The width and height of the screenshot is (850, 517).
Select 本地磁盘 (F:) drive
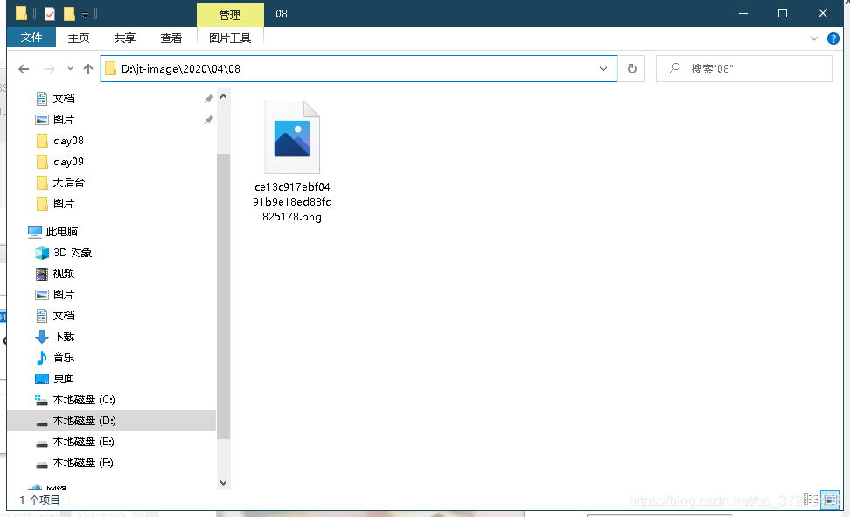83,463
